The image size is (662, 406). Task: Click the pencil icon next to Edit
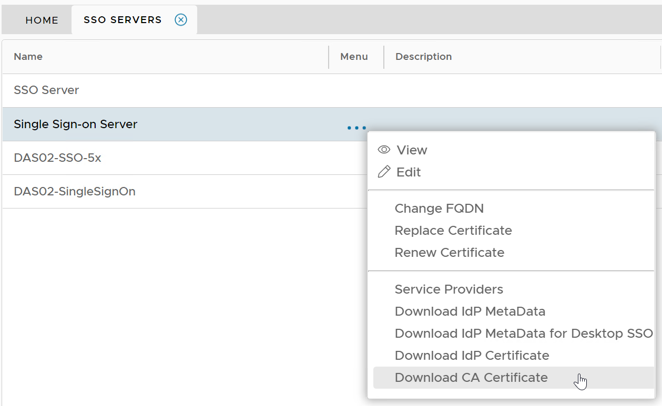[x=384, y=172]
